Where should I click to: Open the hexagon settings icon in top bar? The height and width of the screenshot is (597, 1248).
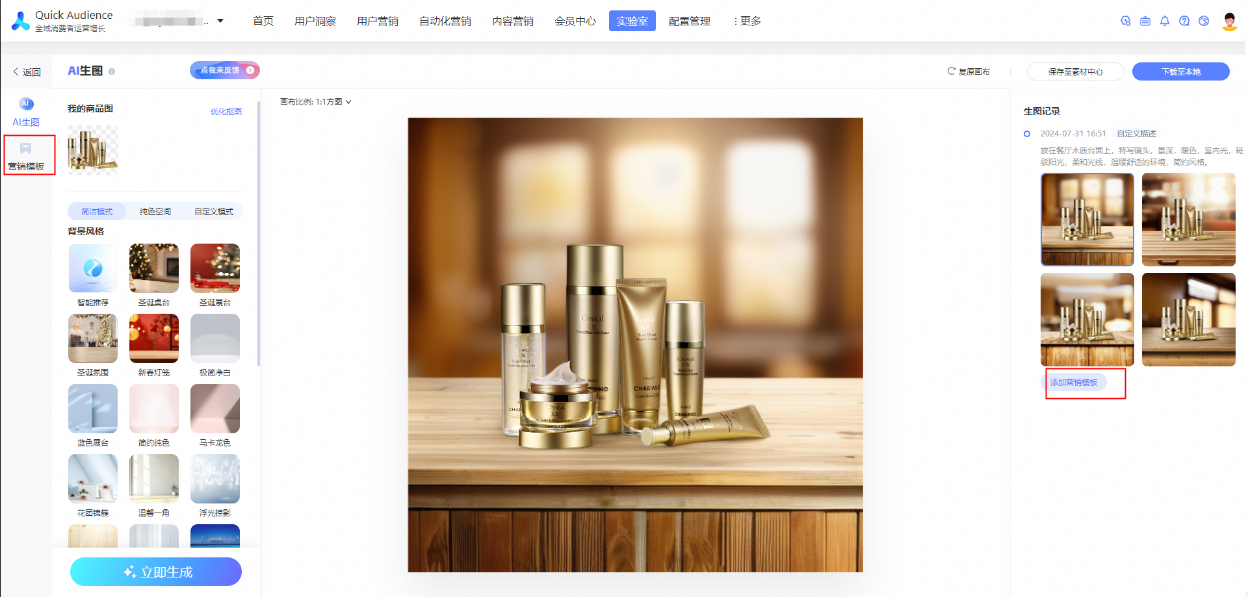coord(1126,21)
